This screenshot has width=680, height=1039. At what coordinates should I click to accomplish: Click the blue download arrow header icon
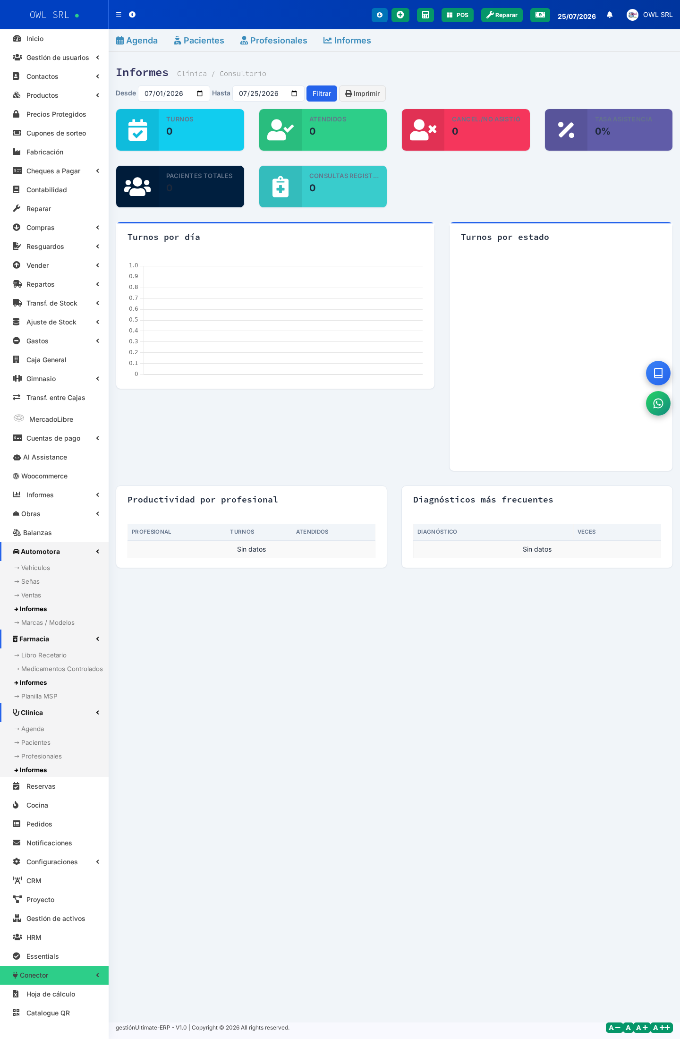379,15
